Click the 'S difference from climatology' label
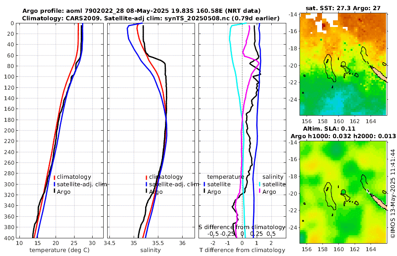The width and height of the screenshot is (397, 256). [242, 227]
